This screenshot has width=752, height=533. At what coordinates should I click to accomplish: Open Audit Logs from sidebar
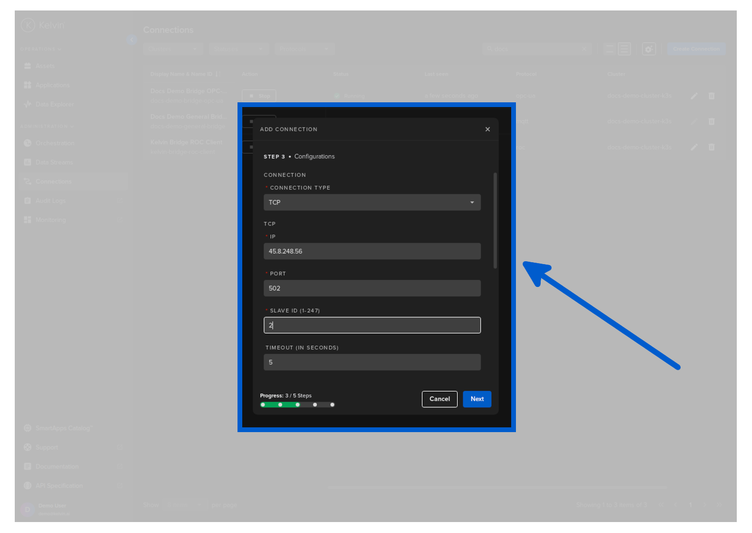(50, 201)
